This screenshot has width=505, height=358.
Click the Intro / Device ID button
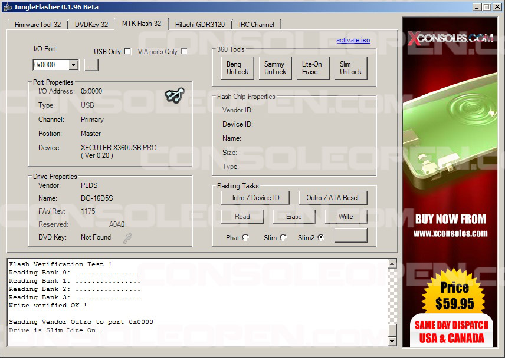tap(256, 198)
